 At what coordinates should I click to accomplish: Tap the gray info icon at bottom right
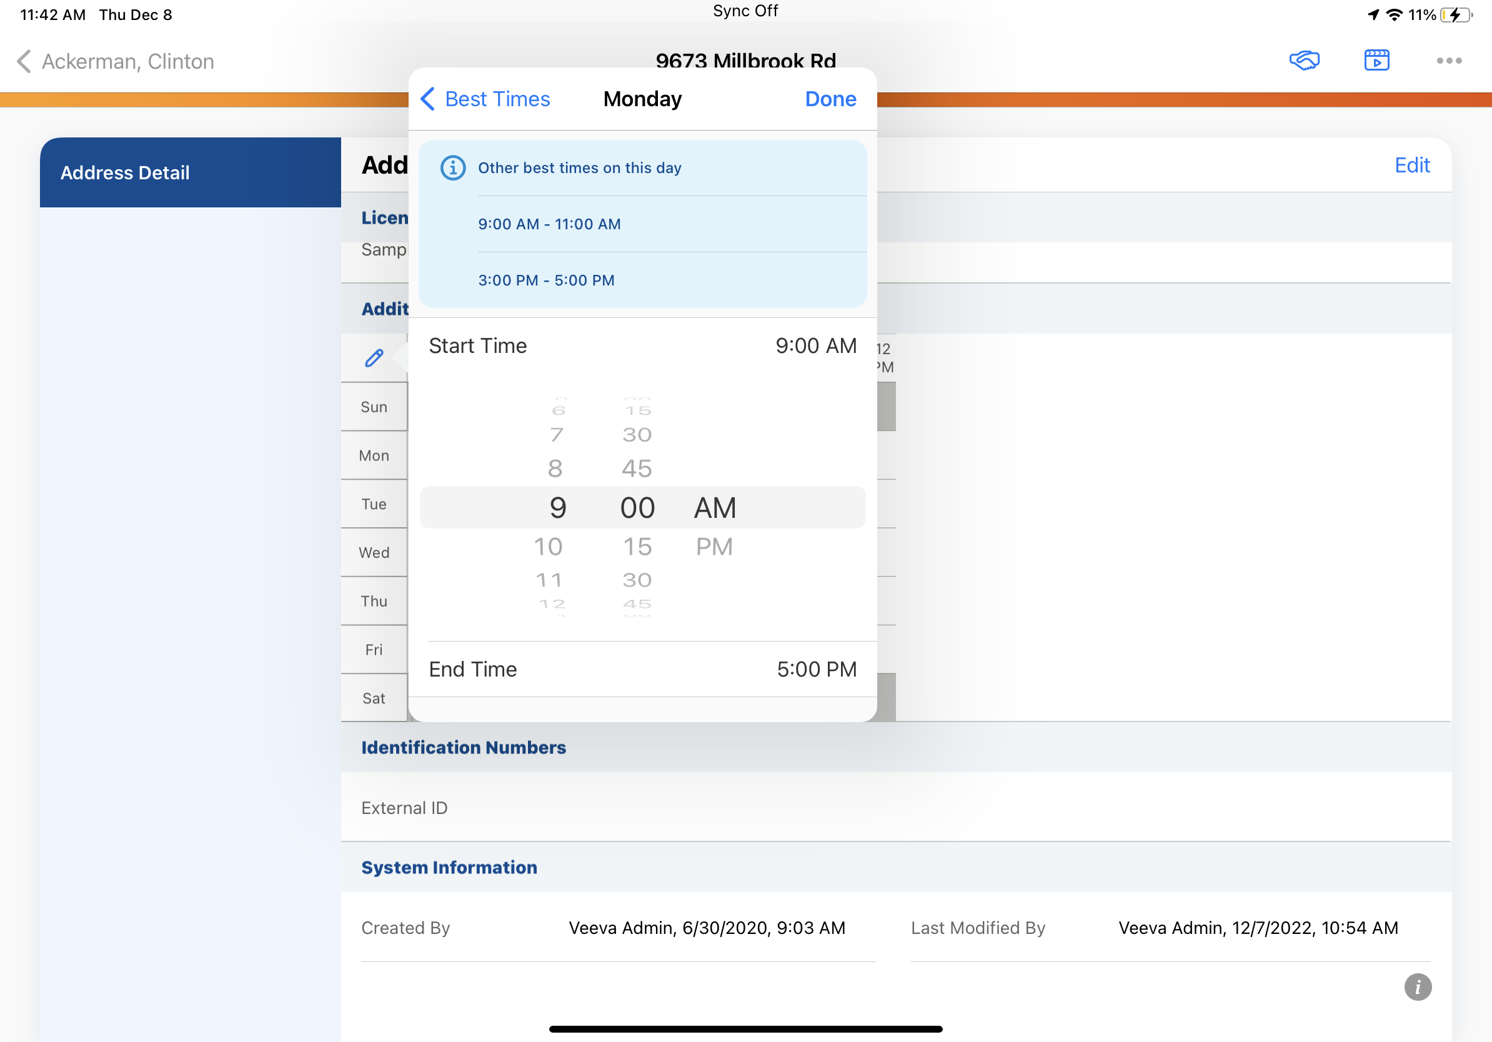1417,987
